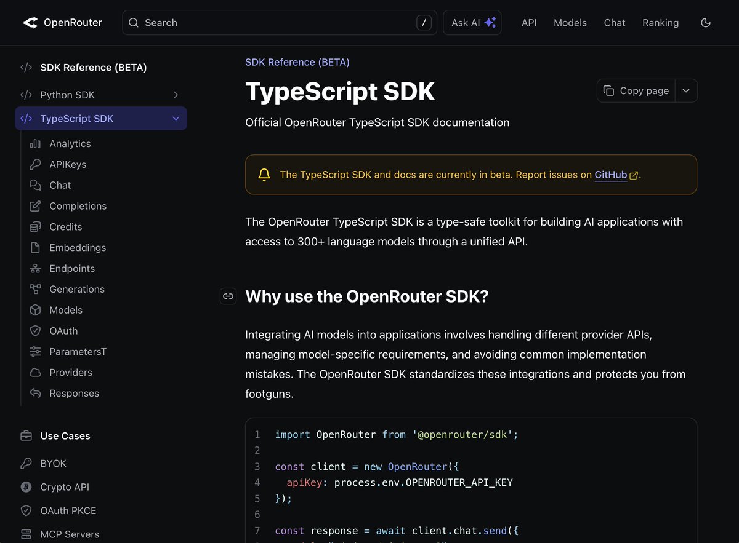
Task: Select the Crypto API bitcoin icon
Action: [x=25, y=486]
